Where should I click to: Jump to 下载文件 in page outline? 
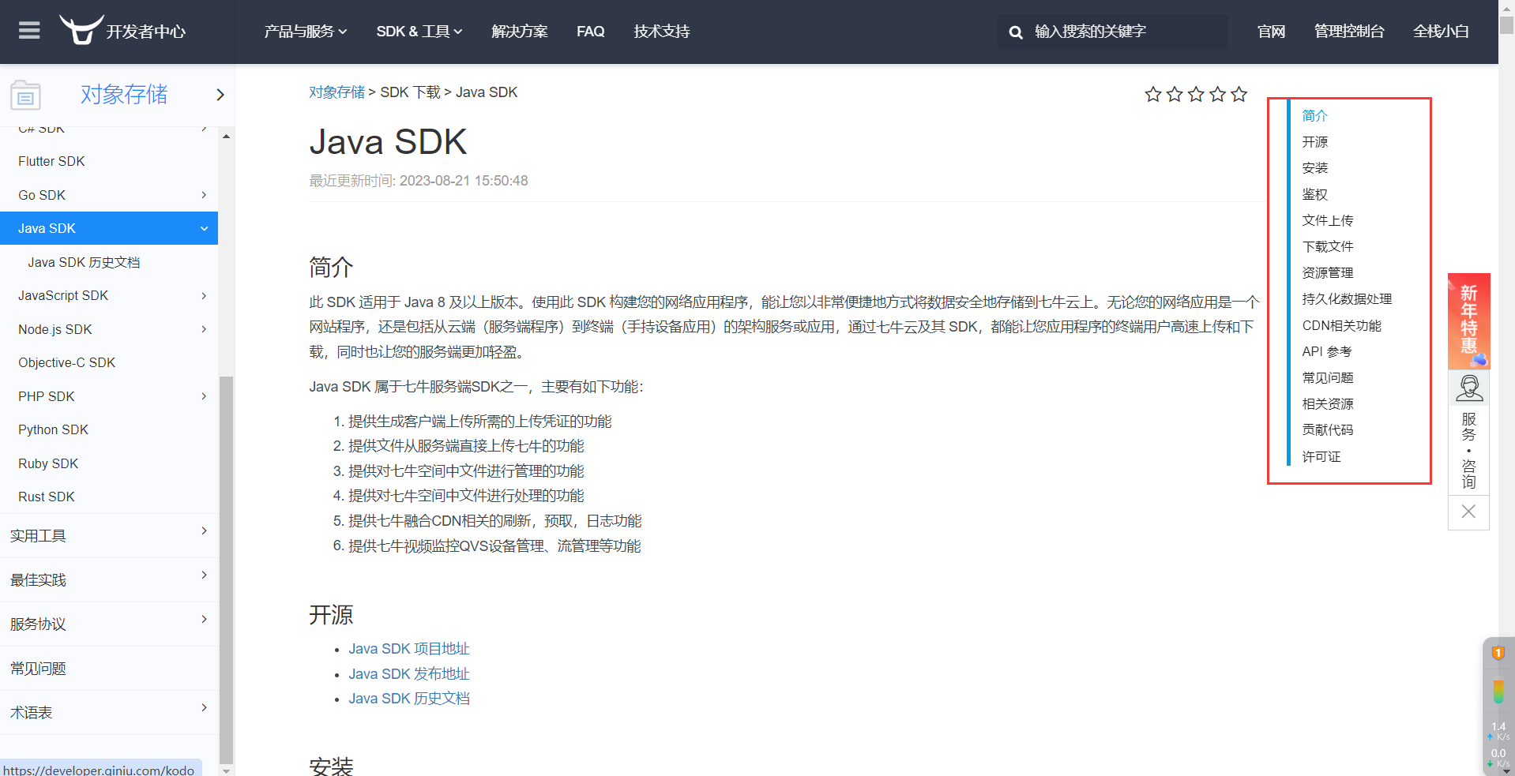coord(1328,246)
